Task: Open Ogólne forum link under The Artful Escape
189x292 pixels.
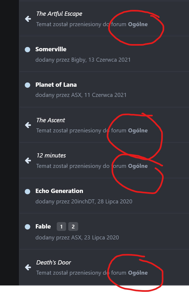Action: pyautogui.click(x=138, y=24)
